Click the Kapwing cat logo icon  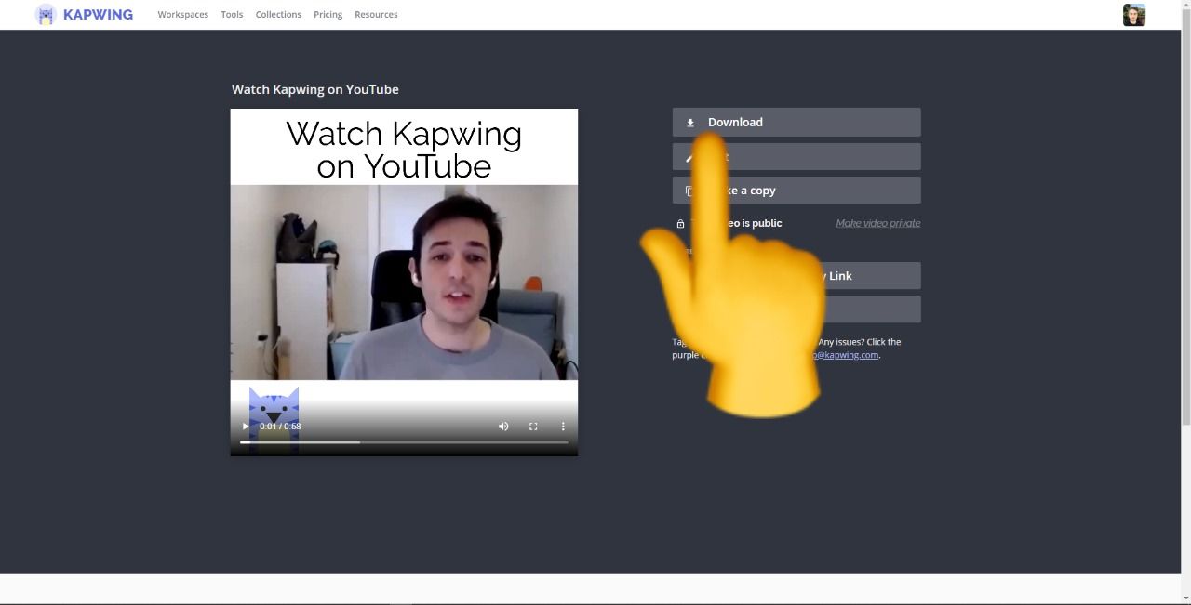coord(46,15)
